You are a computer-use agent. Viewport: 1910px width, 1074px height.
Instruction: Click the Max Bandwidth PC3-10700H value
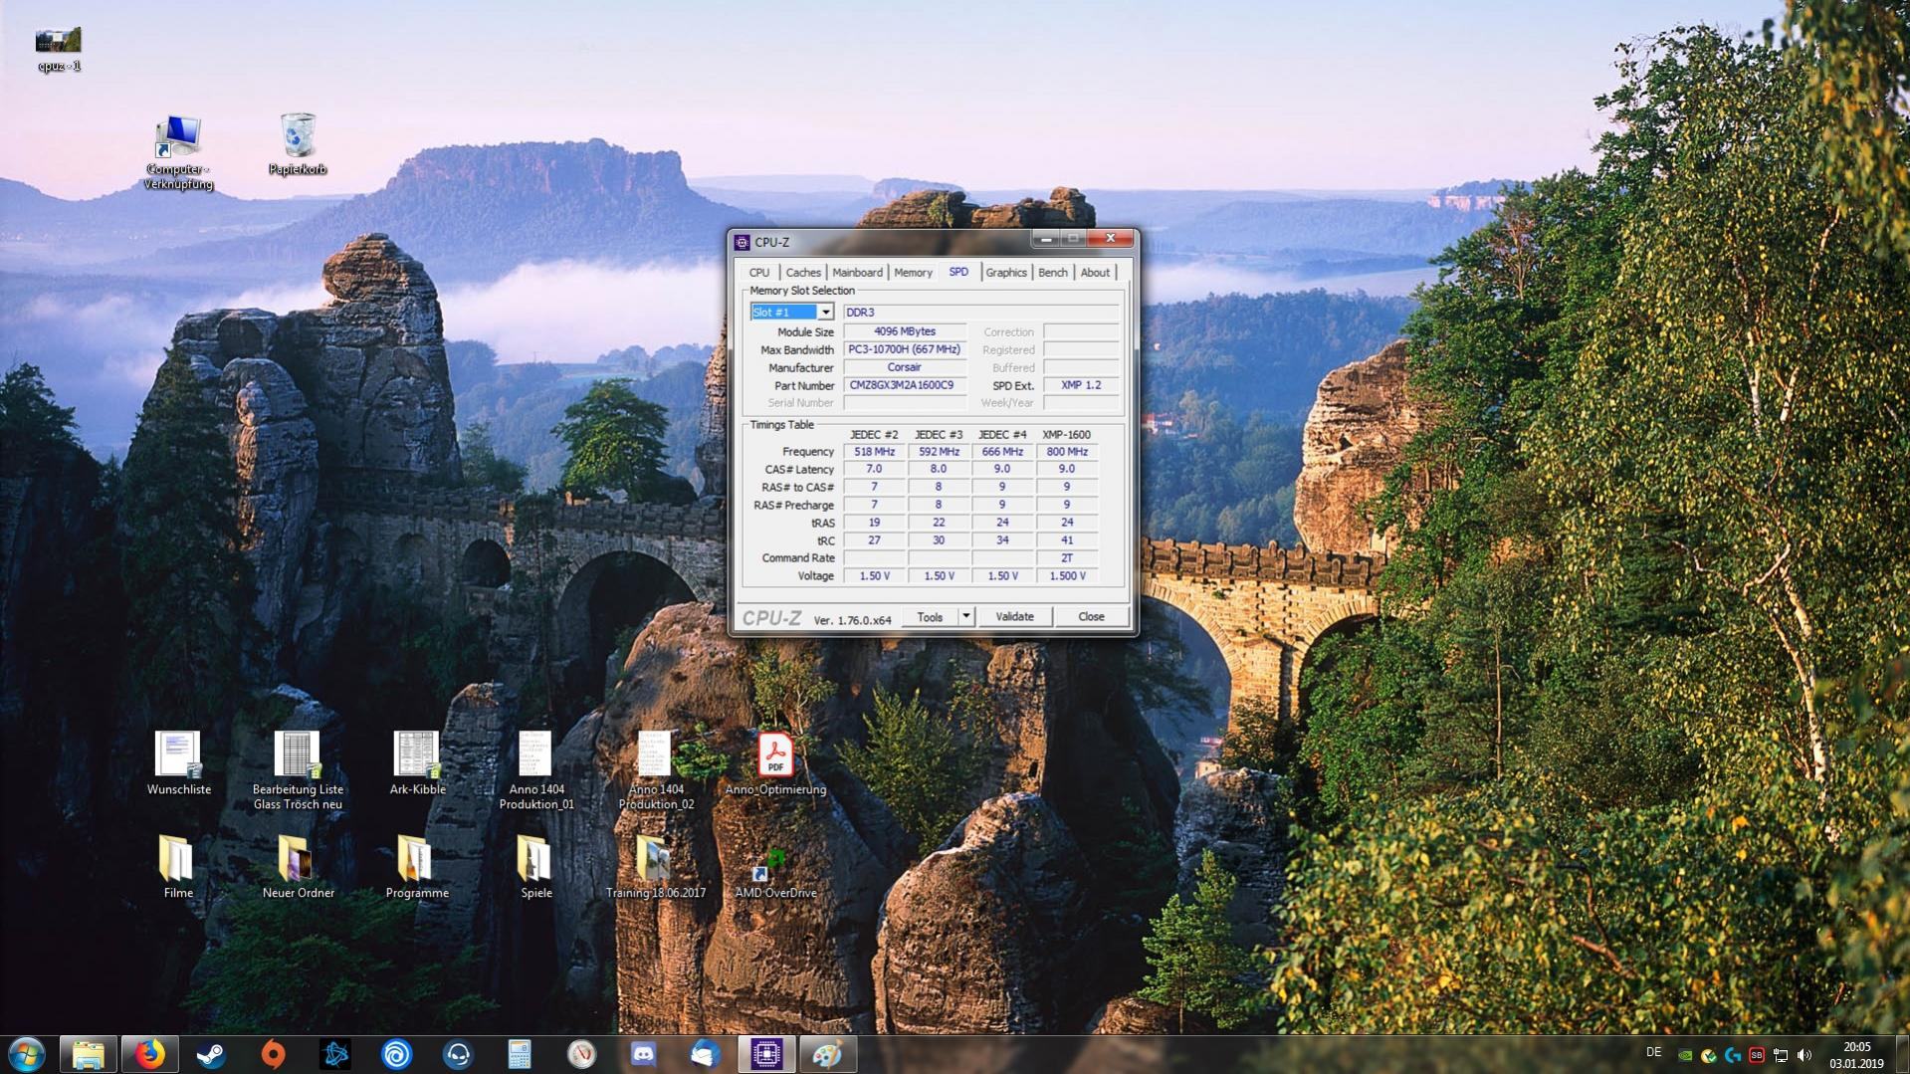904,349
